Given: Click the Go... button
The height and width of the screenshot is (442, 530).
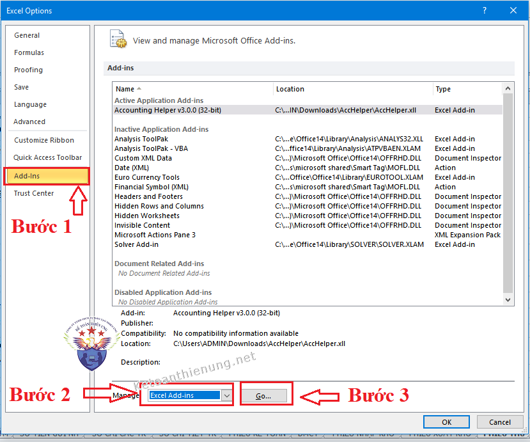Looking at the screenshot, I should pos(263,396).
